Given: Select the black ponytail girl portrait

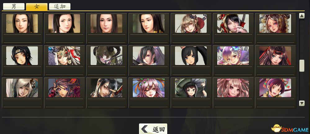Looking at the screenshot, I should click(x=191, y=56).
